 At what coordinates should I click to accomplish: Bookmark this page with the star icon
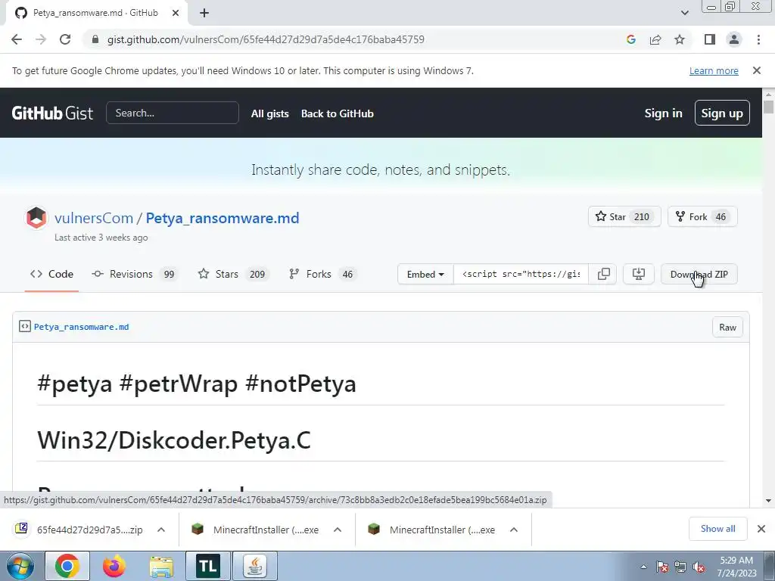tap(680, 39)
